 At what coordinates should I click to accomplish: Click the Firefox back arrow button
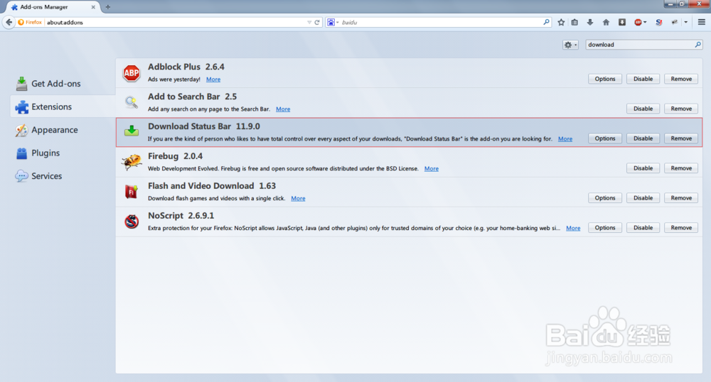pos(9,22)
